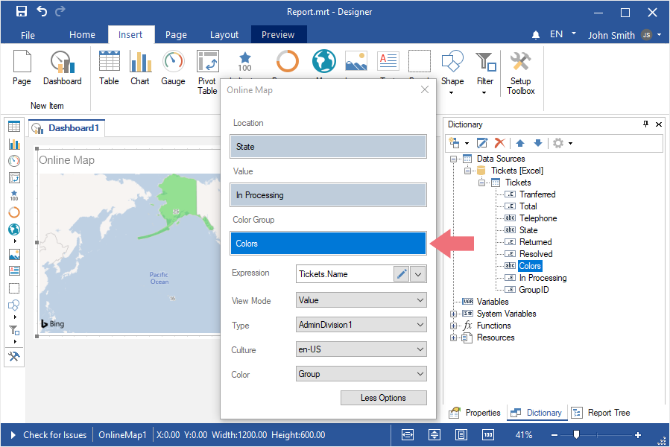Open the AdminDivision1 Type dropdown
Image resolution: width=670 pixels, height=447 pixels.
(361, 326)
